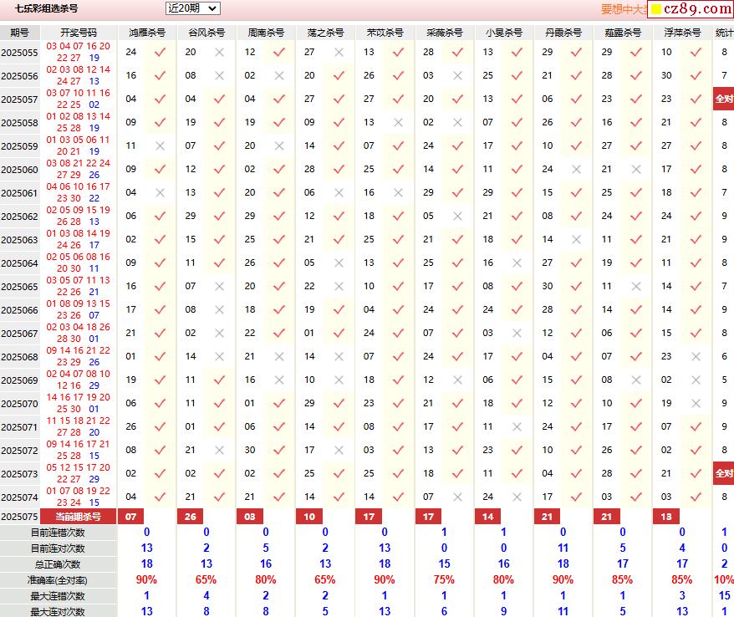Click the 75% accuracy value under 采薇杀号
This screenshot has width=734, height=617.
click(444, 579)
